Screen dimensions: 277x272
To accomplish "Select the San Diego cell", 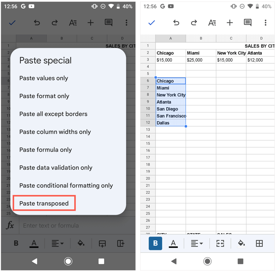I will pyautogui.click(x=170, y=109).
